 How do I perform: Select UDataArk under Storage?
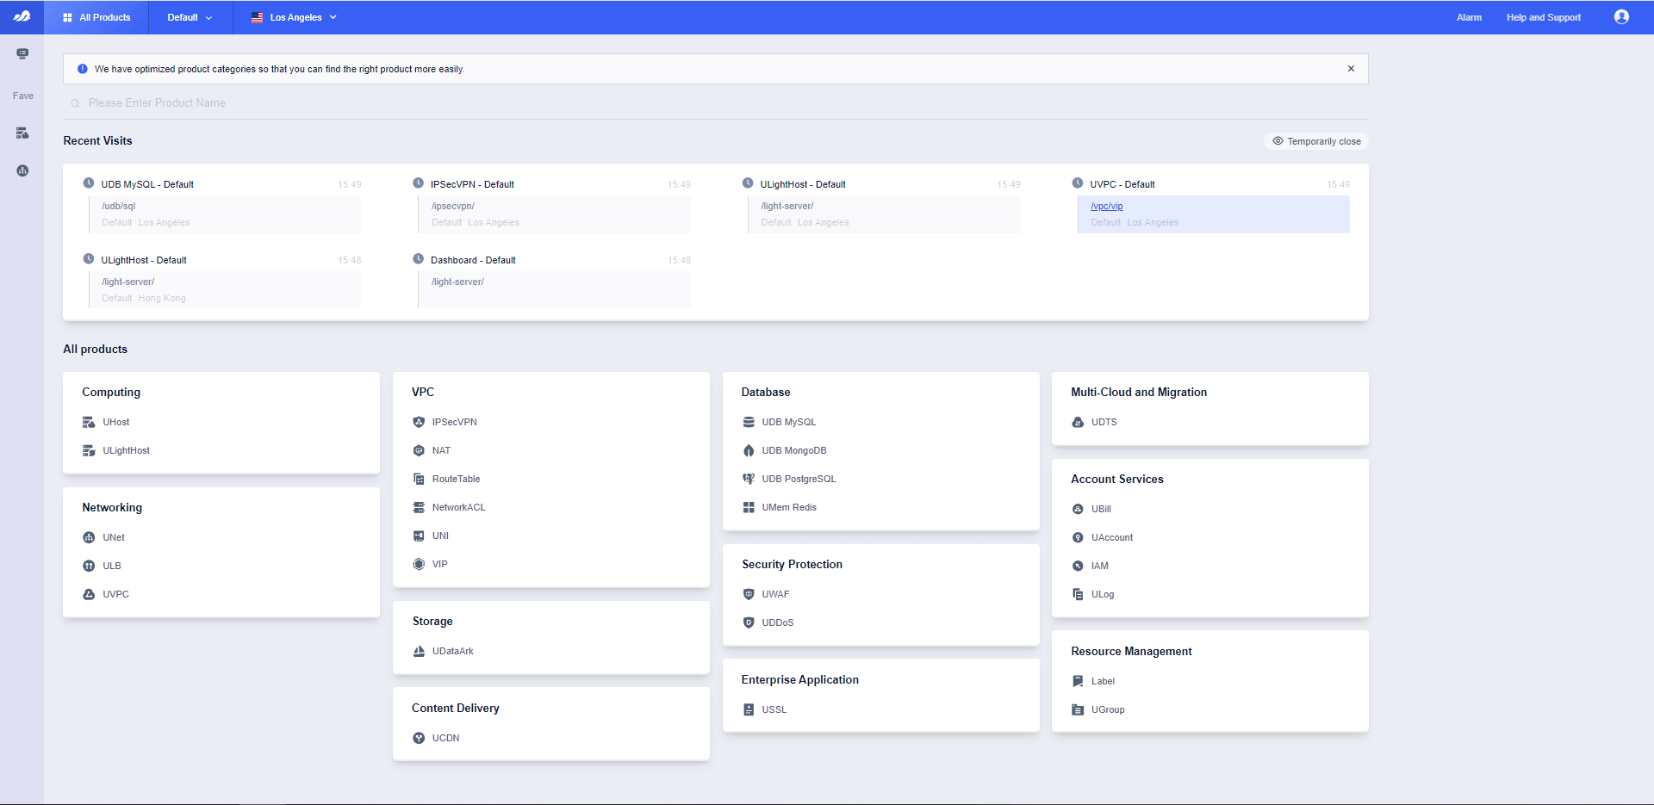[453, 651]
